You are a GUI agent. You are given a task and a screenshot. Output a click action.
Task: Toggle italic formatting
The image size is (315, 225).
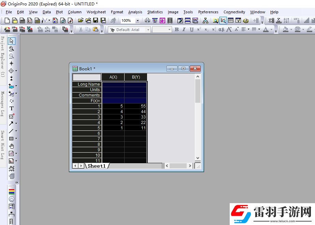[x=184, y=30]
